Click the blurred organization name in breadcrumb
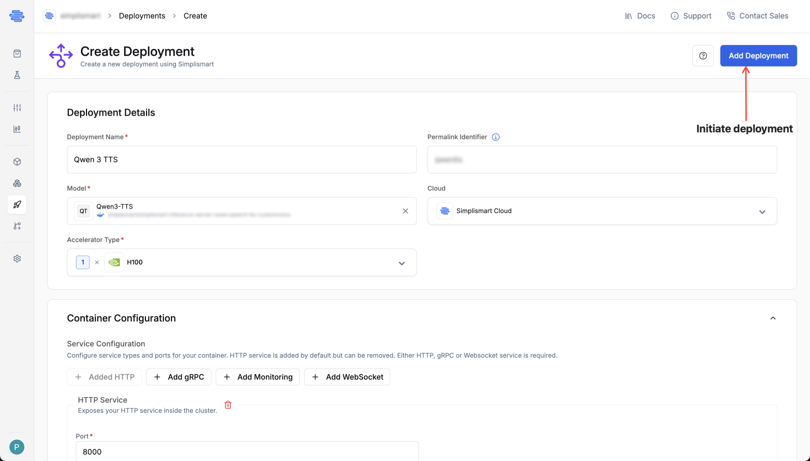810x461 pixels. [x=80, y=16]
